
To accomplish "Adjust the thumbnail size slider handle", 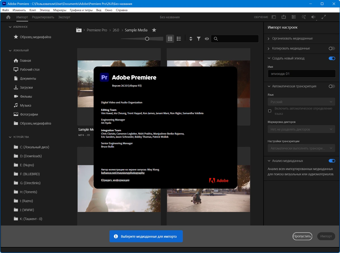I will (x=147, y=39).
